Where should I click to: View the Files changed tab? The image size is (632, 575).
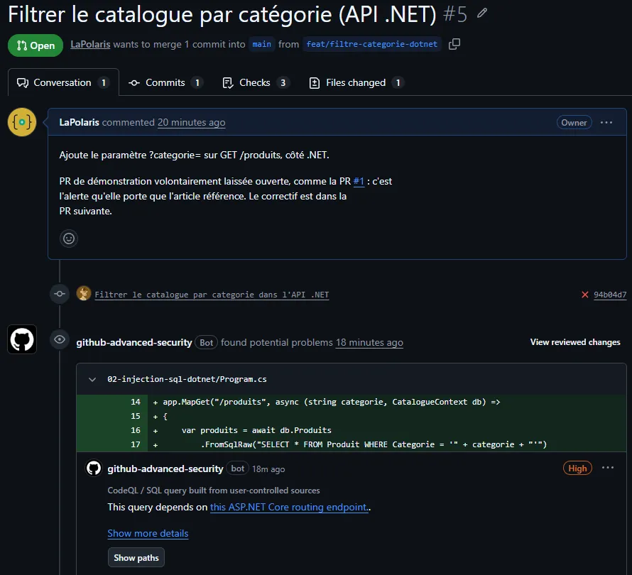click(356, 82)
